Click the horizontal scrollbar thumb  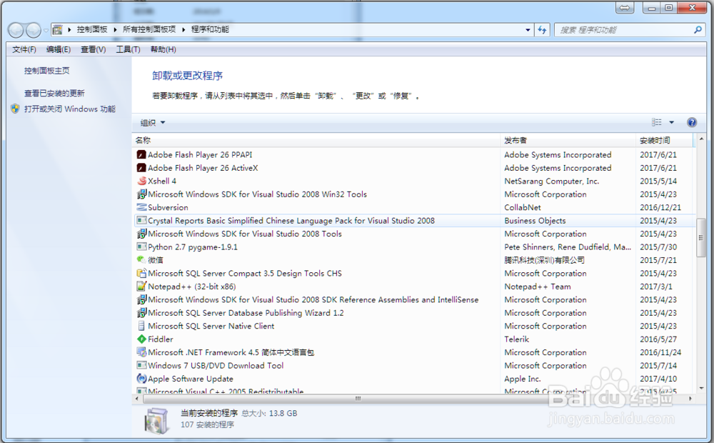[x=358, y=399]
